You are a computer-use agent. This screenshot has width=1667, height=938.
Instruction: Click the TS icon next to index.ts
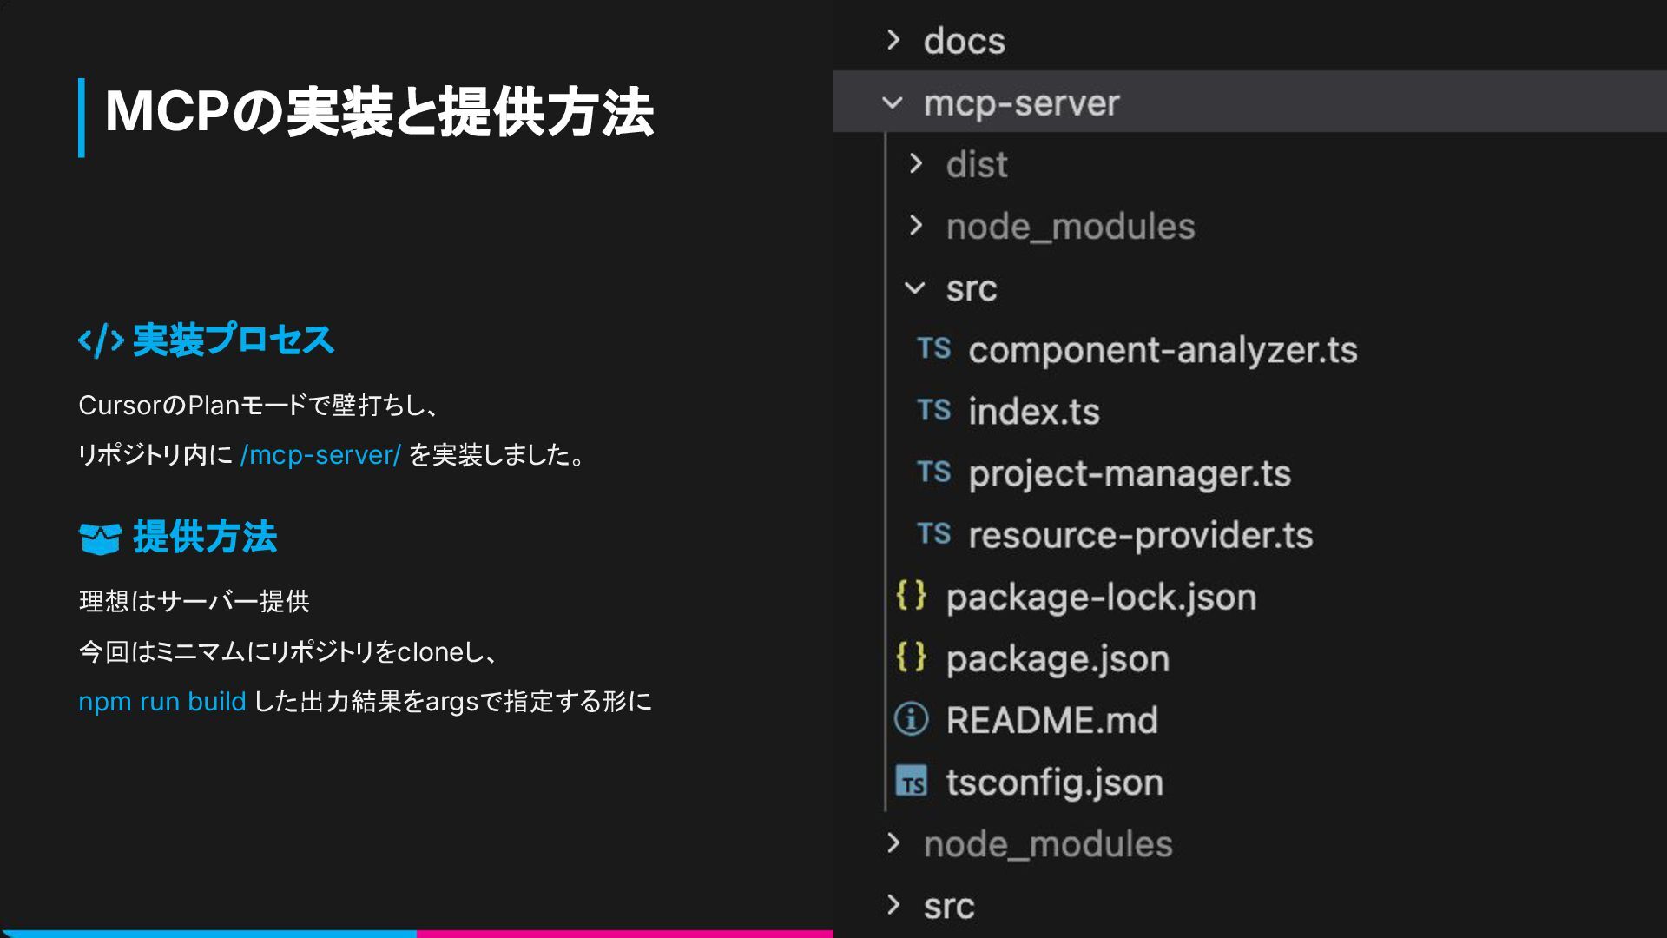pyautogui.click(x=933, y=410)
